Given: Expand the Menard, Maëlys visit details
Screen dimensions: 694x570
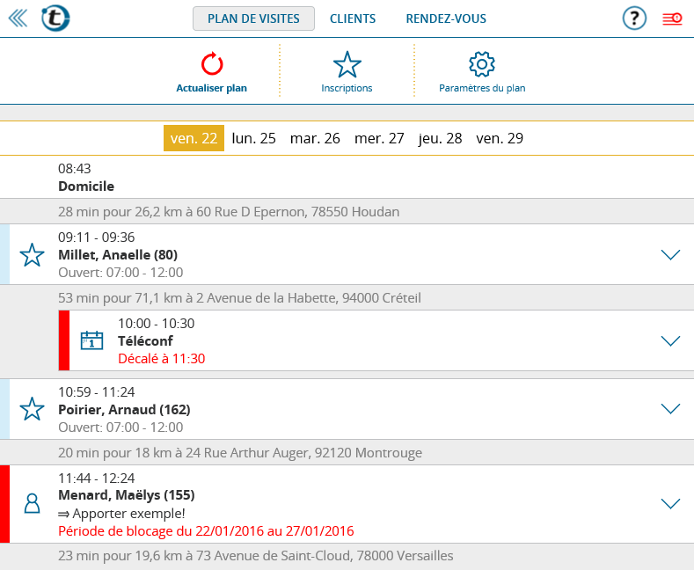Looking at the screenshot, I should 670,503.
